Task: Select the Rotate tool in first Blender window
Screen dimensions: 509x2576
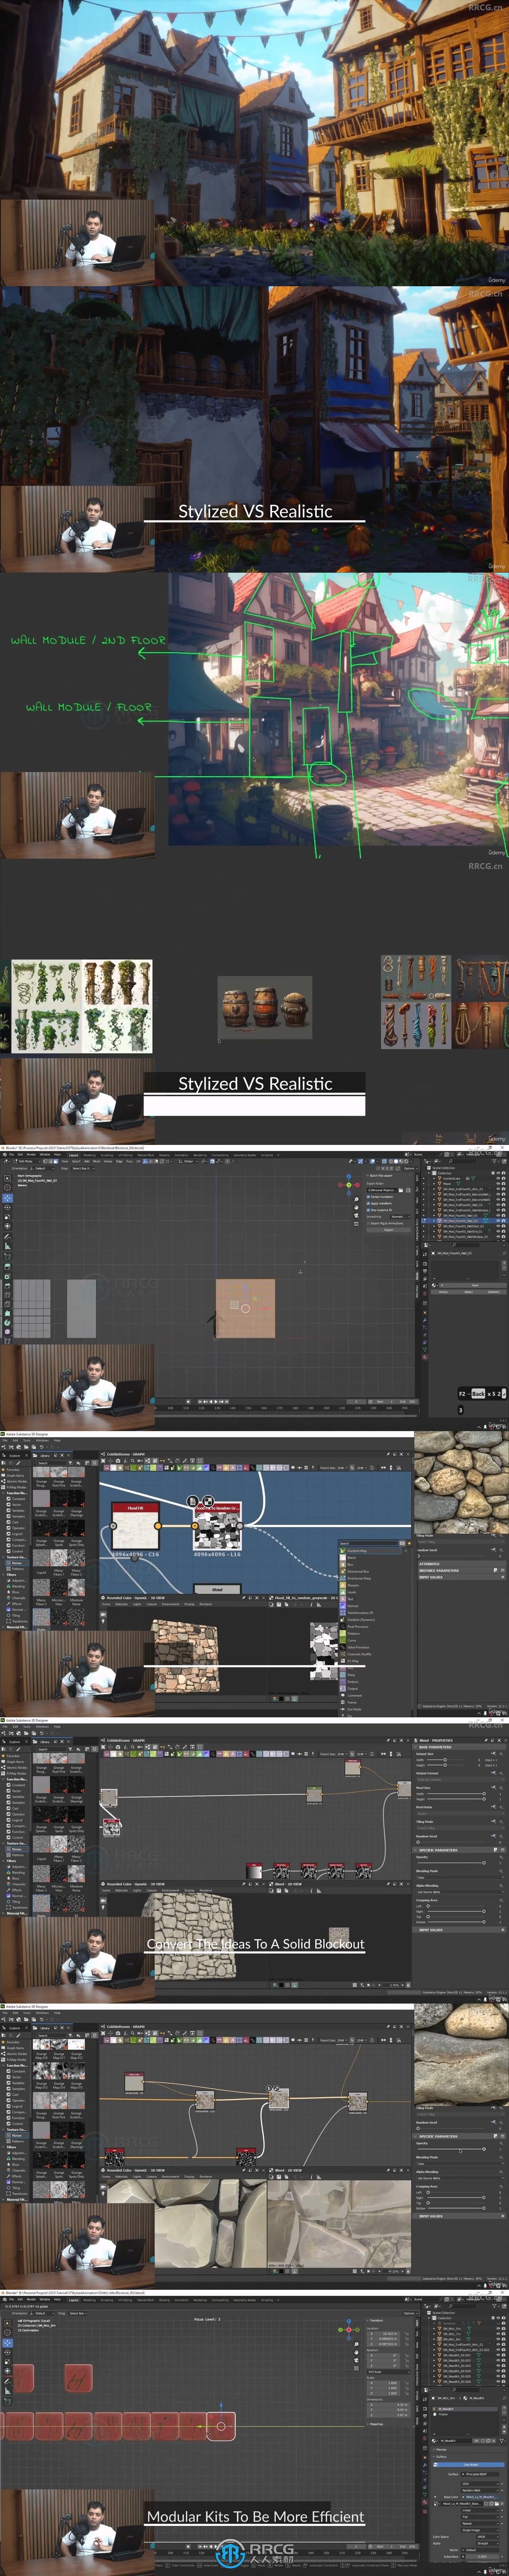Action: click(8, 1208)
